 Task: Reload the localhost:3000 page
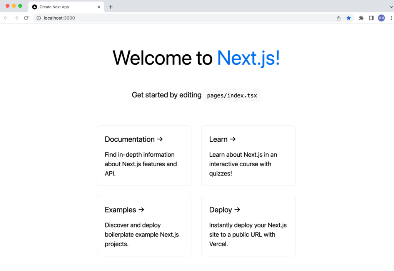coord(26,18)
